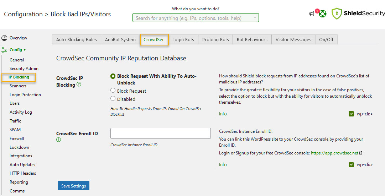Toggle wp-cli checkbox for CrowdSec Enroll ID
The width and height of the screenshot is (385, 196).
pyautogui.click(x=351, y=165)
